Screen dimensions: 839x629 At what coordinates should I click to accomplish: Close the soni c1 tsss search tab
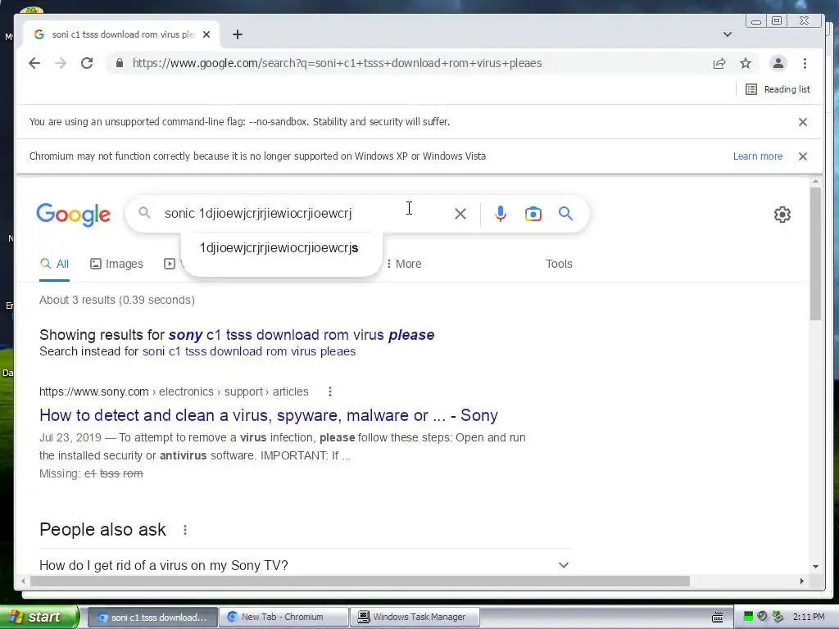tap(206, 34)
